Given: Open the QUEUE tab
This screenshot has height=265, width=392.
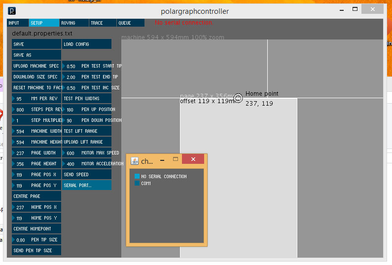Looking at the screenshot, I should pos(130,23).
